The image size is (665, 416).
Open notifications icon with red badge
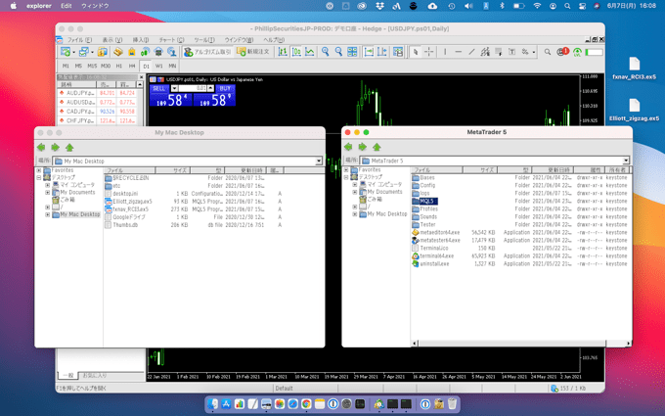point(562,52)
